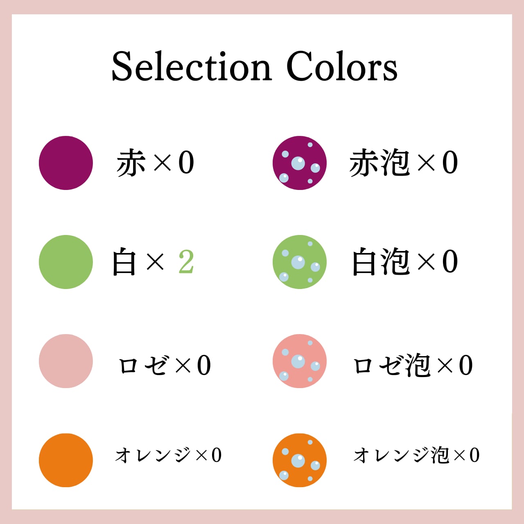
Task: Click the green number 2 count
Action: pyautogui.click(x=186, y=262)
